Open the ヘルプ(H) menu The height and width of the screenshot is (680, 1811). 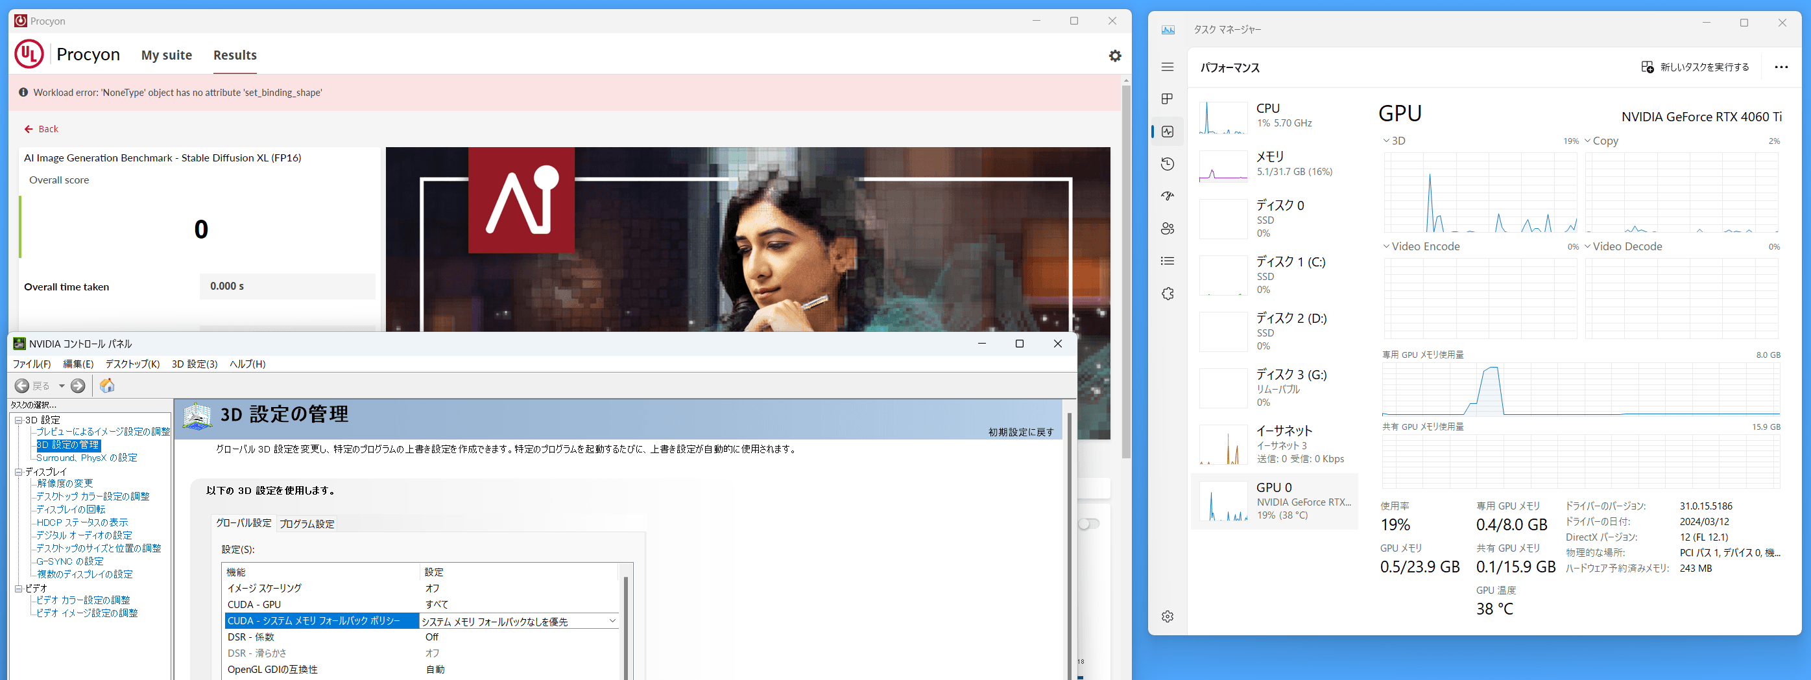[248, 364]
